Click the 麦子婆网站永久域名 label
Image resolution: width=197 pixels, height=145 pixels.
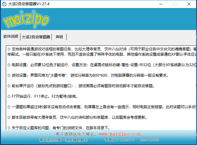click(x=76, y=134)
